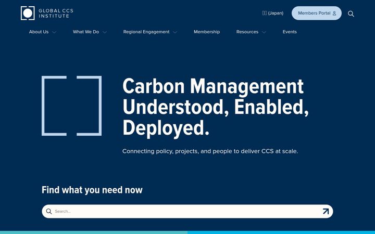Go to the Events page
375x234 pixels.
click(x=290, y=32)
